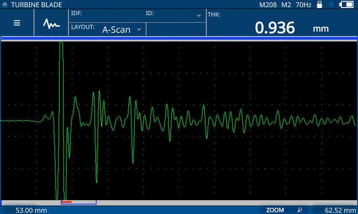Viewport: 358px width, 214px height.
Task: Select the 53.00 mm range start value
Action: click(31, 210)
